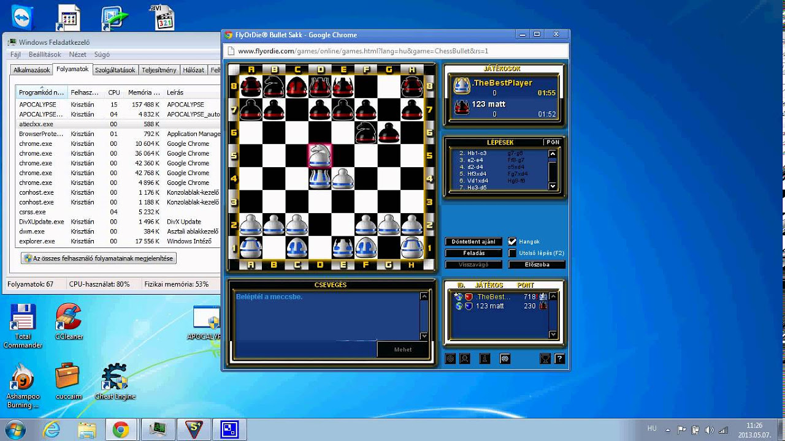Click the chat message input field
785x441 pixels.
(306, 349)
